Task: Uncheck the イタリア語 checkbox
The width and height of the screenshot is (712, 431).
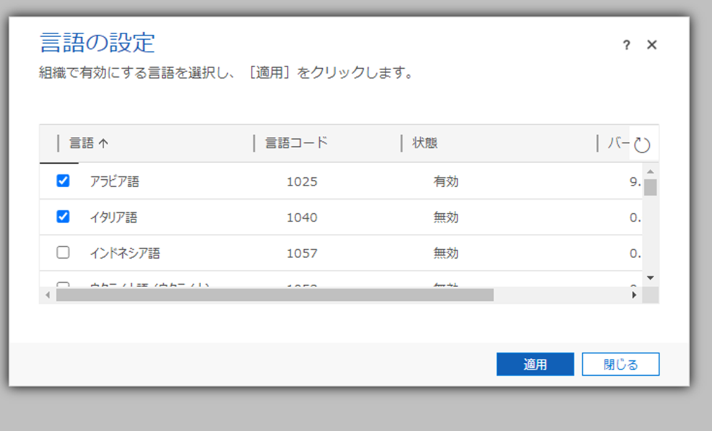Action: [x=63, y=216]
